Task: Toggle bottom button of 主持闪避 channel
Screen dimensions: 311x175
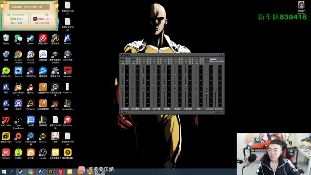Action: pos(154,63)
